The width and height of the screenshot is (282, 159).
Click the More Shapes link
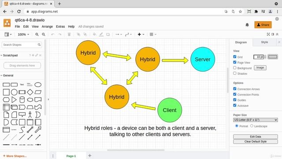click(x=15, y=156)
